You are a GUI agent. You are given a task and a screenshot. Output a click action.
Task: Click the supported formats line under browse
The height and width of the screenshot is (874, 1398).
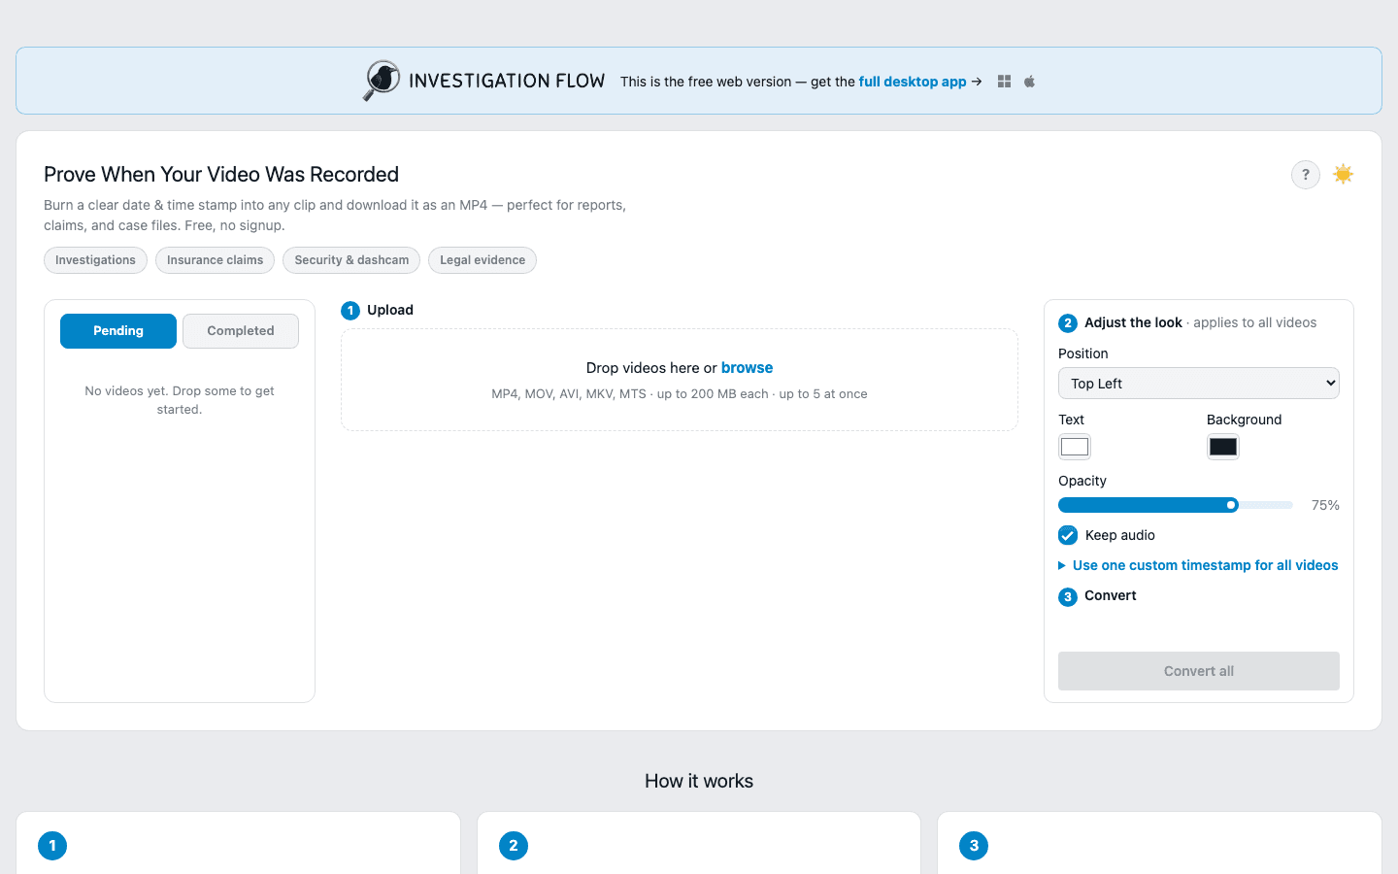[680, 394]
